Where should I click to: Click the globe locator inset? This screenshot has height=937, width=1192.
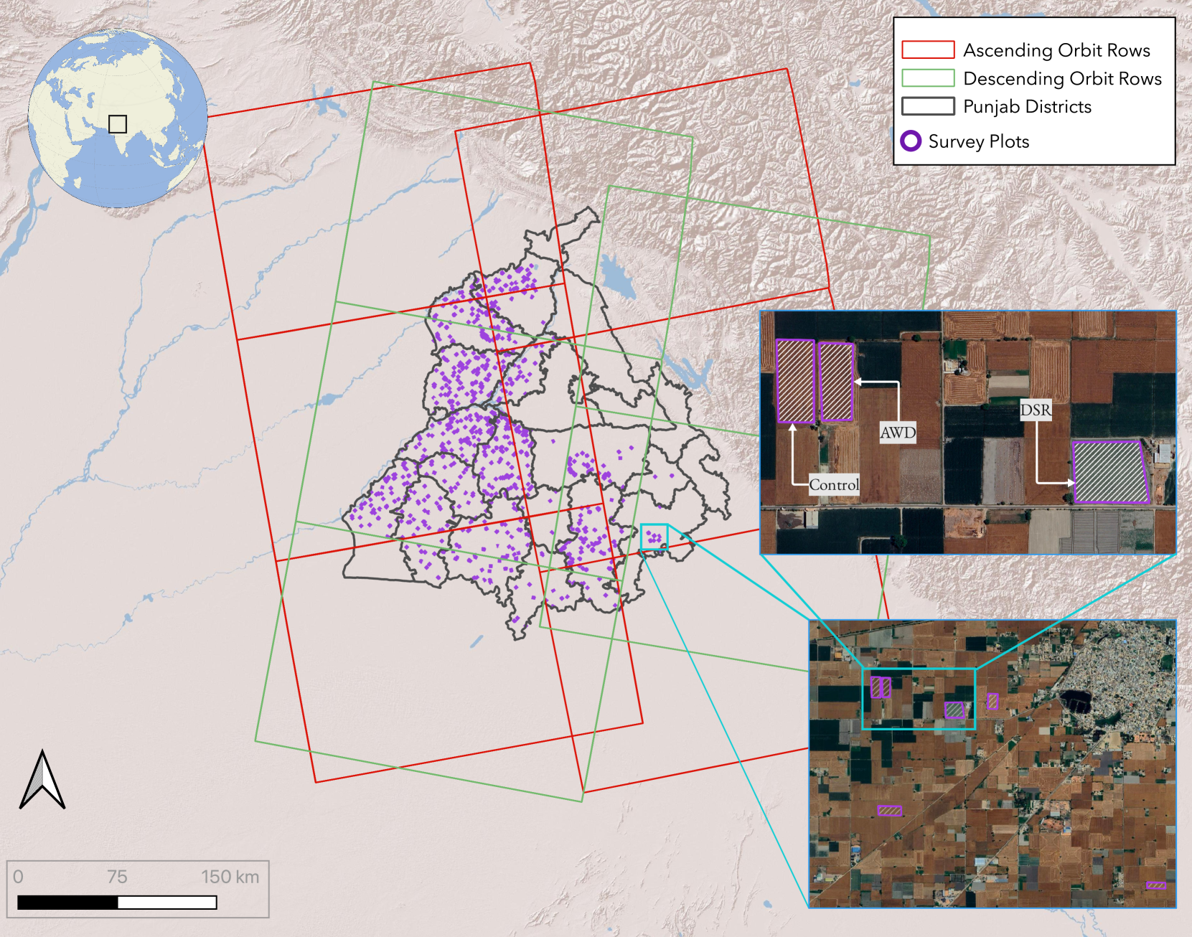pos(118,118)
